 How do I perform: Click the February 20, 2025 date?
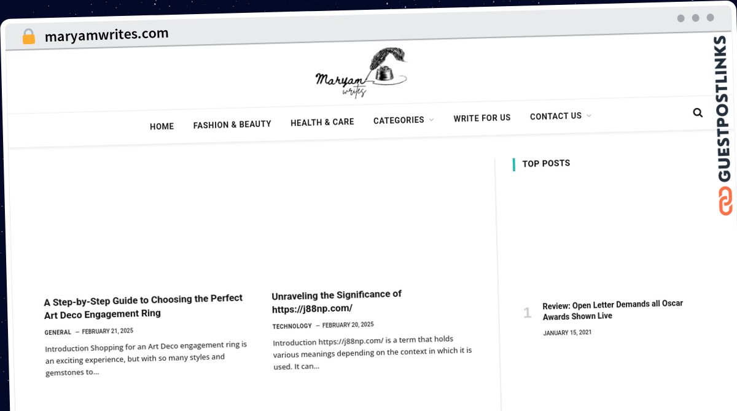348,325
